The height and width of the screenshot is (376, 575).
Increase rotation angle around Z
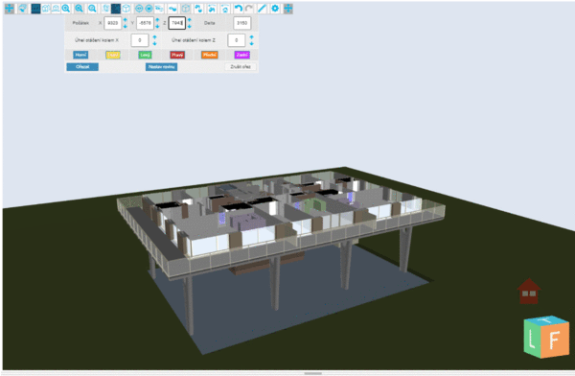[251, 37]
